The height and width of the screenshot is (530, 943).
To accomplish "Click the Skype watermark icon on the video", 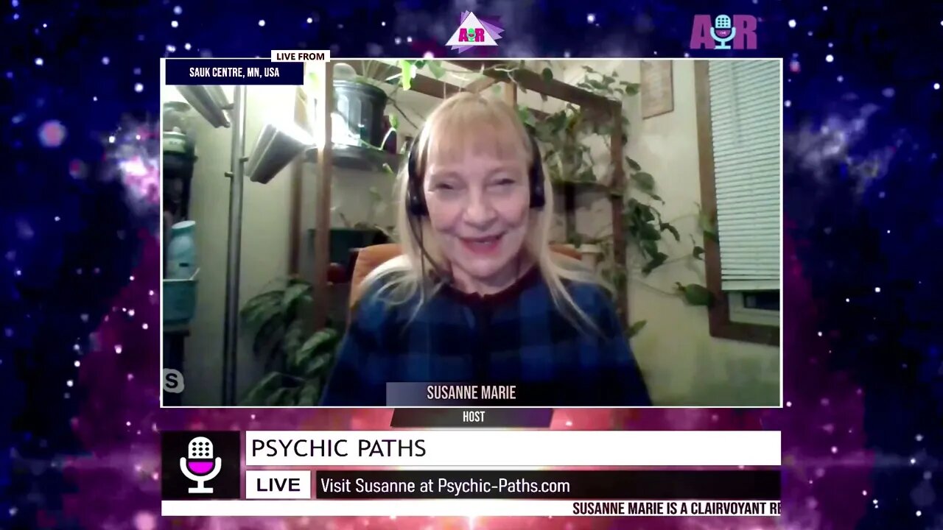I will pyautogui.click(x=173, y=381).
